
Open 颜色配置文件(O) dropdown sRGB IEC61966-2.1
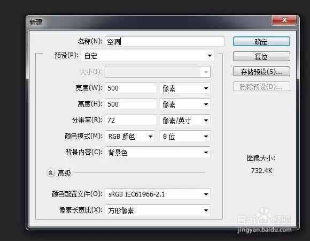coord(158,194)
